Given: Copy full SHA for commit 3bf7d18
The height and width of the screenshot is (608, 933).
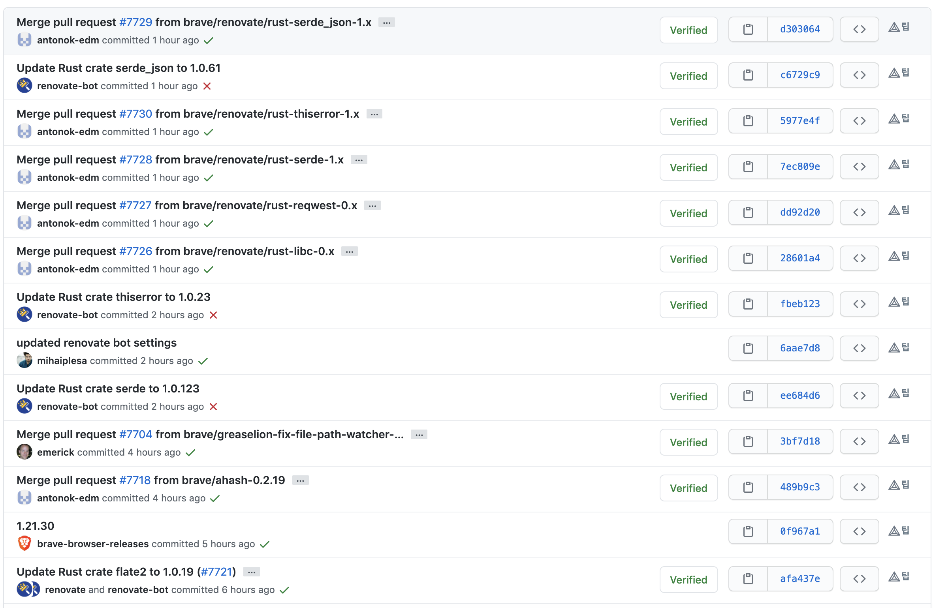Looking at the screenshot, I should pos(748,441).
